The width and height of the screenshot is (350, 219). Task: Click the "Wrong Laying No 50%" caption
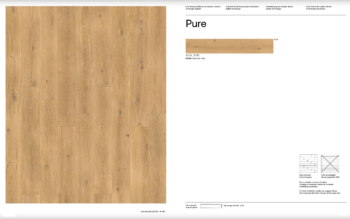330,177
